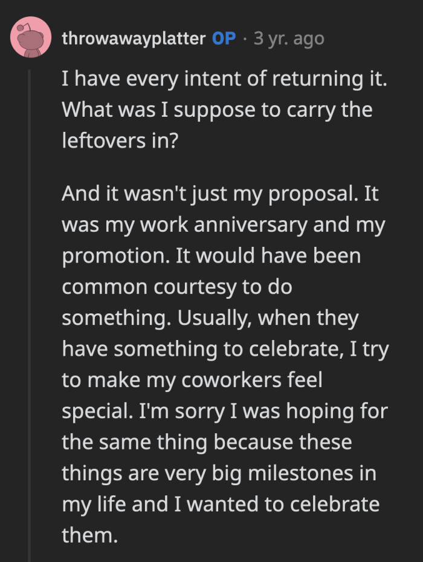Open the permalink via the 3 yr. ago timestamp
Screen dimensions: 423x562
pos(288,38)
